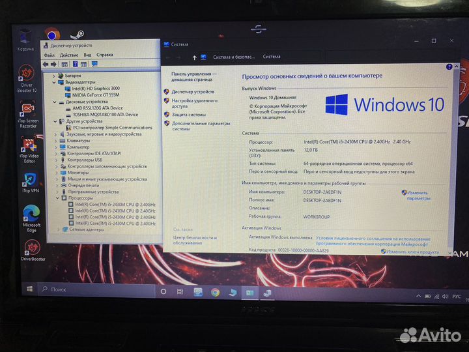Click the Up arrow in System window navigation

[194, 57]
